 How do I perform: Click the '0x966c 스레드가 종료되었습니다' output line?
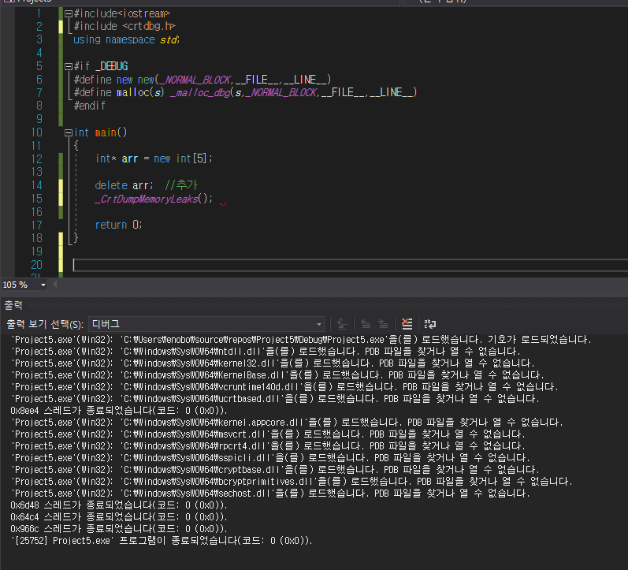click(x=119, y=529)
